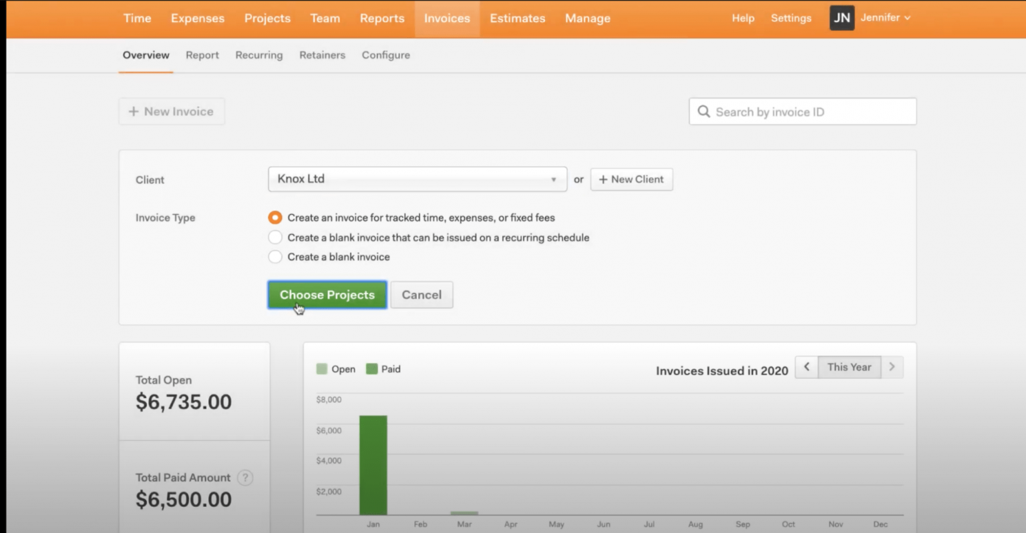Click the left chevron to view 2019 invoices
Image resolution: width=1026 pixels, height=533 pixels.
click(x=806, y=367)
